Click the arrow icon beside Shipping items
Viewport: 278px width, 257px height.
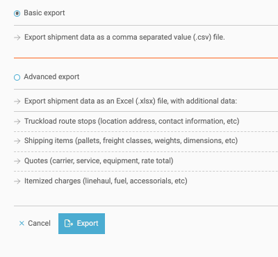pos(17,141)
